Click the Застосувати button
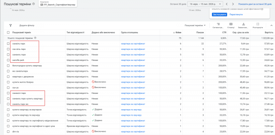Image resolution: width=275 pixels, height=135 pixels. click(x=219, y=15)
